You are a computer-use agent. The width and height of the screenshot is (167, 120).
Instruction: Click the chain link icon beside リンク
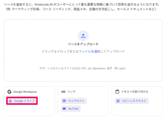coord(63,92)
